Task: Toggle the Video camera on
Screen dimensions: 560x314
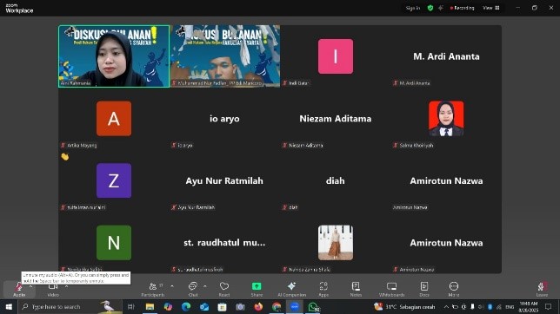Action: (x=53, y=289)
